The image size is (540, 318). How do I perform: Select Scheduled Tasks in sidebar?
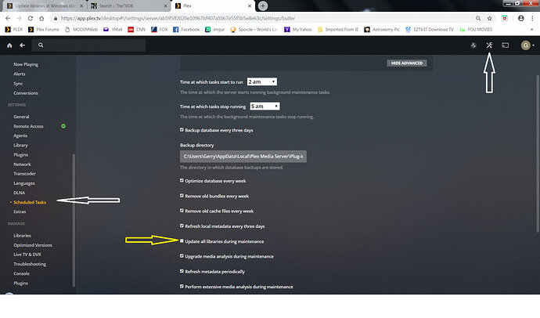click(x=30, y=202)
